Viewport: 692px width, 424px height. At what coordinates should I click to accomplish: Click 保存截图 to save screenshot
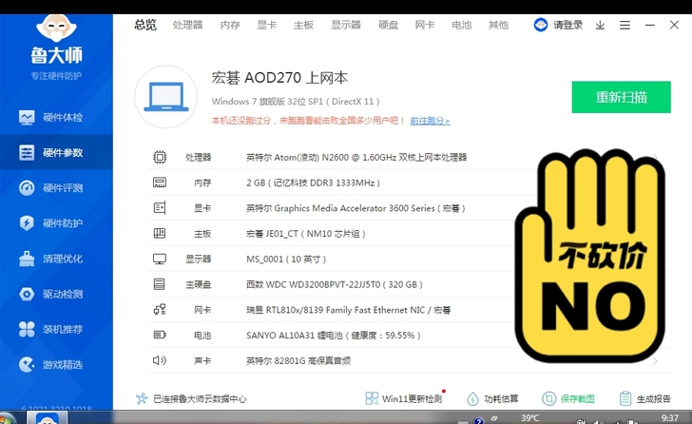coord(568,399)
